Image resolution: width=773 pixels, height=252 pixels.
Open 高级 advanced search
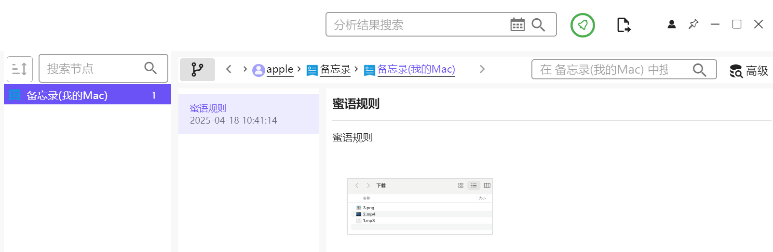point(749,71)
